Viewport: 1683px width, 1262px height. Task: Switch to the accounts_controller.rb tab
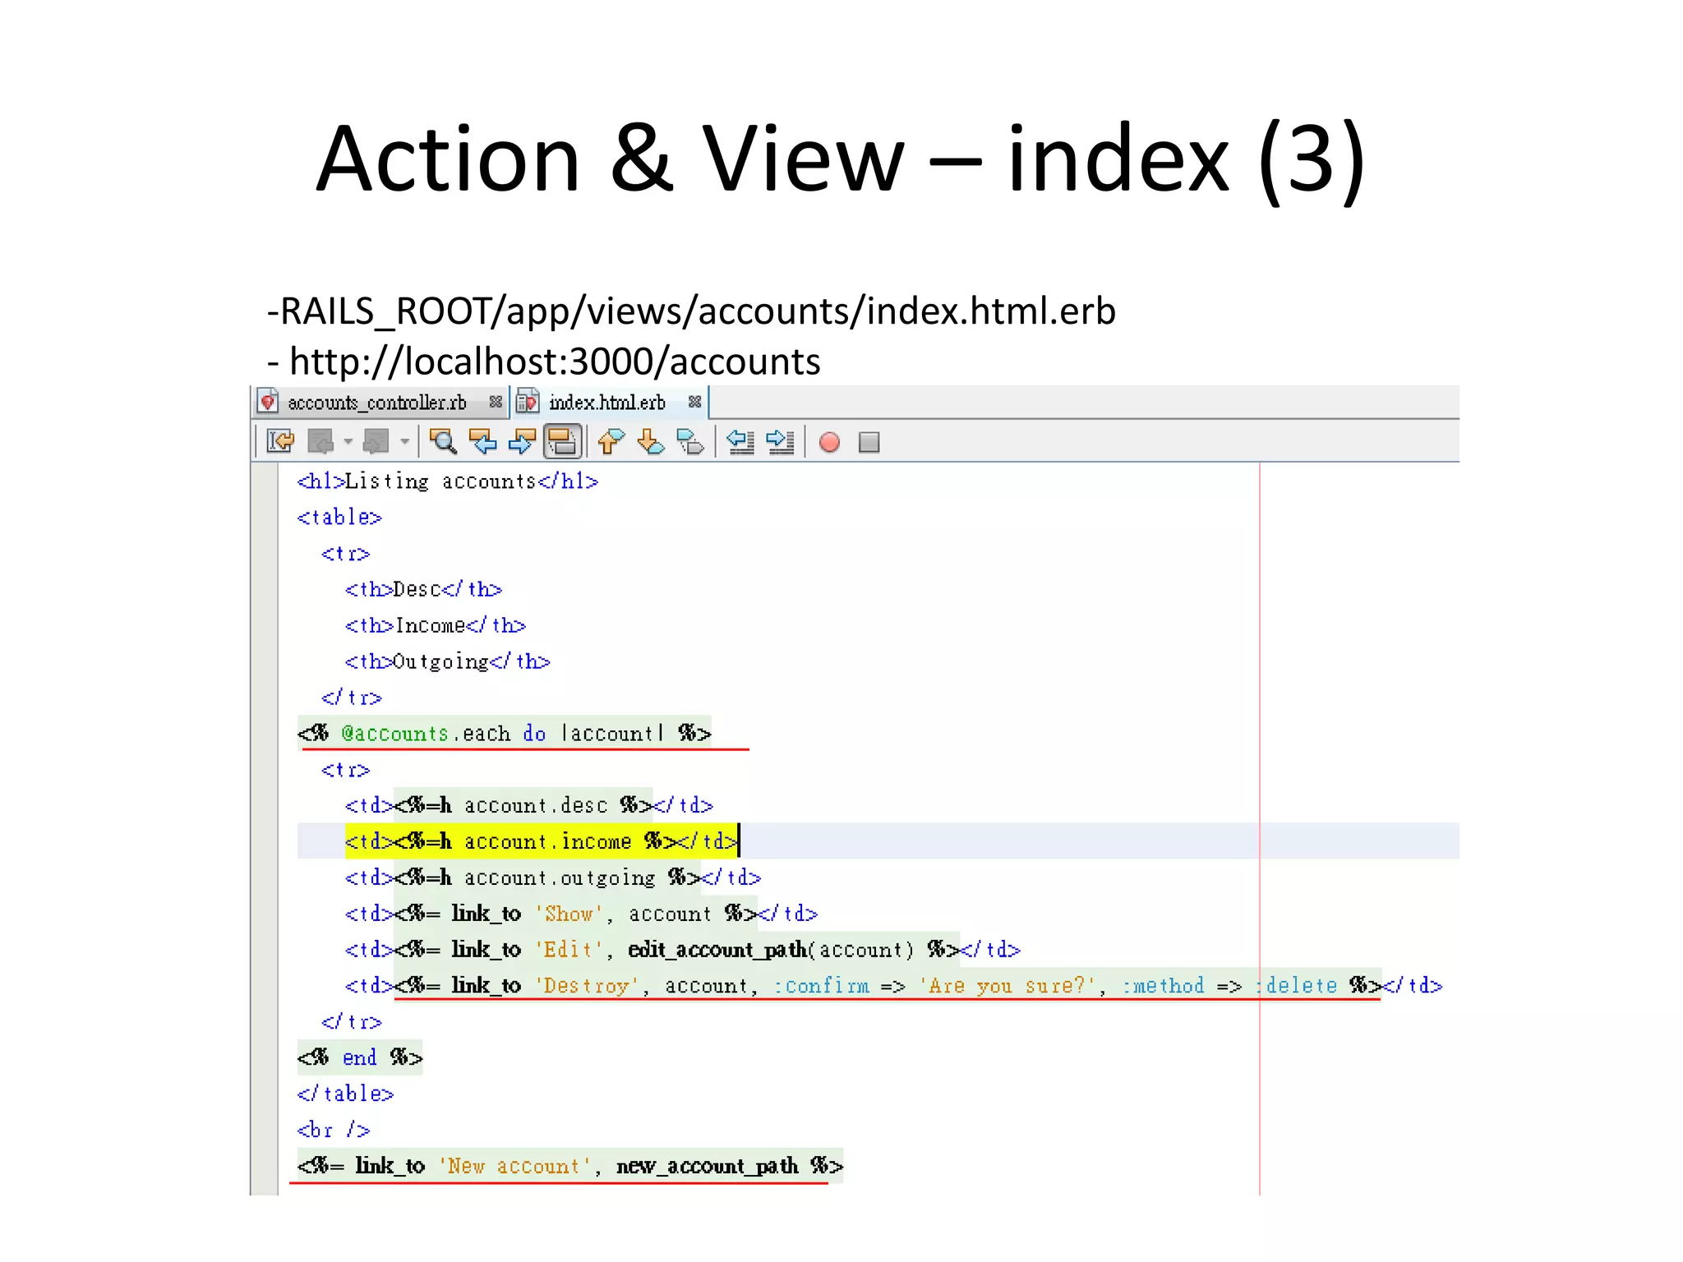(x=376, y=403)
